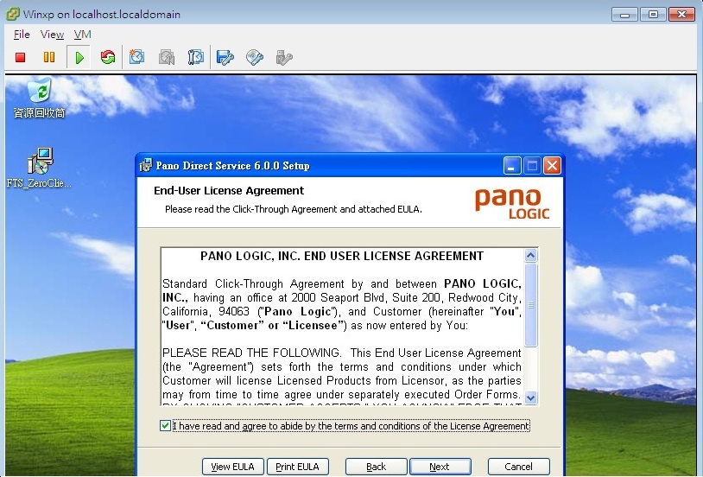This screenshot has height=477, width=703.
Task: Open the Snapshot Manager toolbar icon
Action: click(x=195, y=57)
